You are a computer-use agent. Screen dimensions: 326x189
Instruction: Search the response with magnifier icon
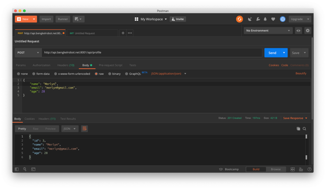(x=305, y=129)
